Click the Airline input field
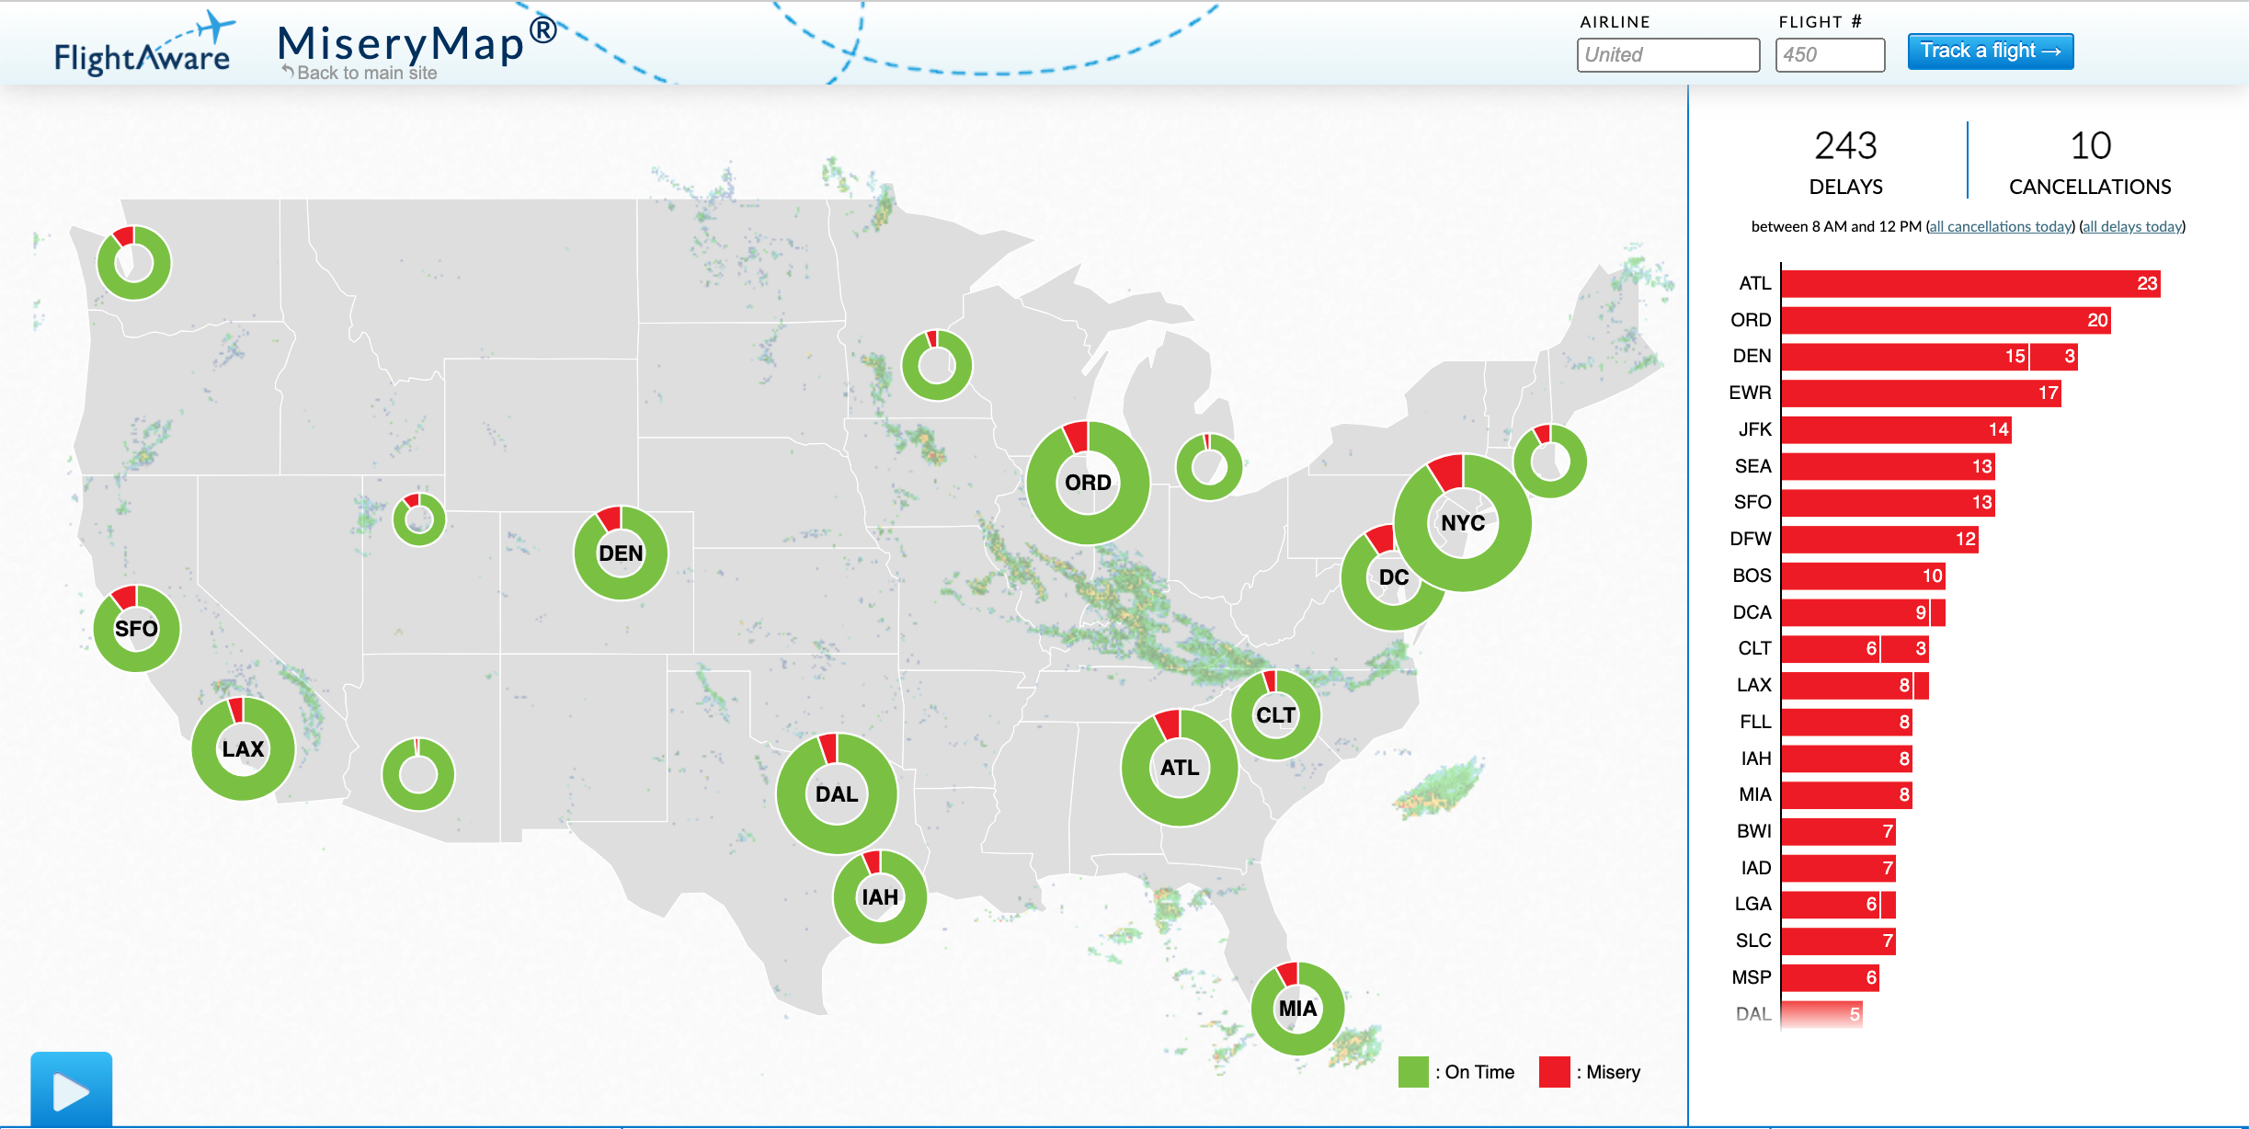Viewport: 2249px width, 1129px height. click(x=1668, y=54)
